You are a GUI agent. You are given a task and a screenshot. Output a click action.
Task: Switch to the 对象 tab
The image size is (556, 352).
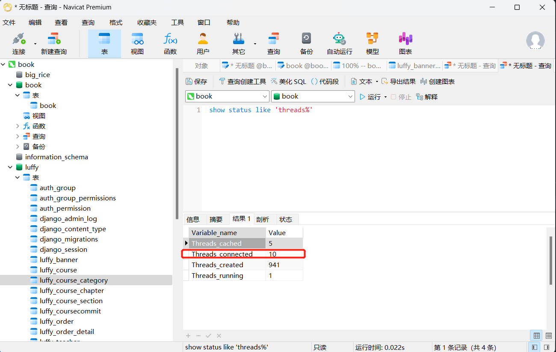pyautogui.click(x=201, y=66)
